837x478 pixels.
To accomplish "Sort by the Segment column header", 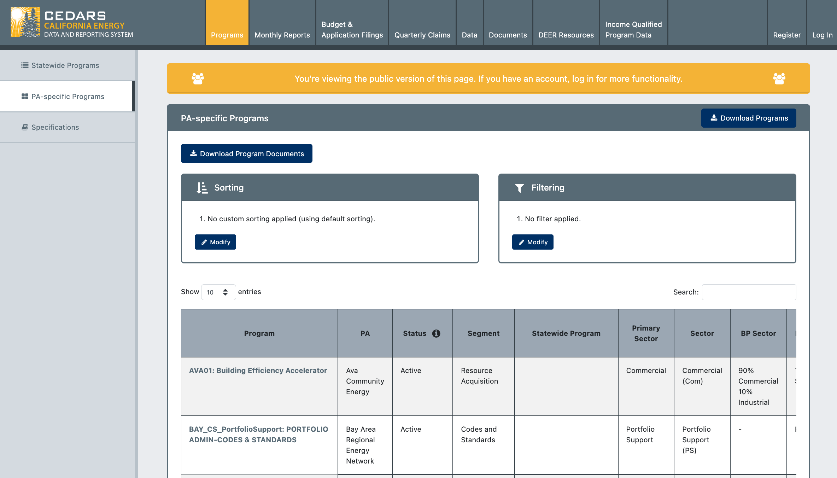I will coord(484,333).
